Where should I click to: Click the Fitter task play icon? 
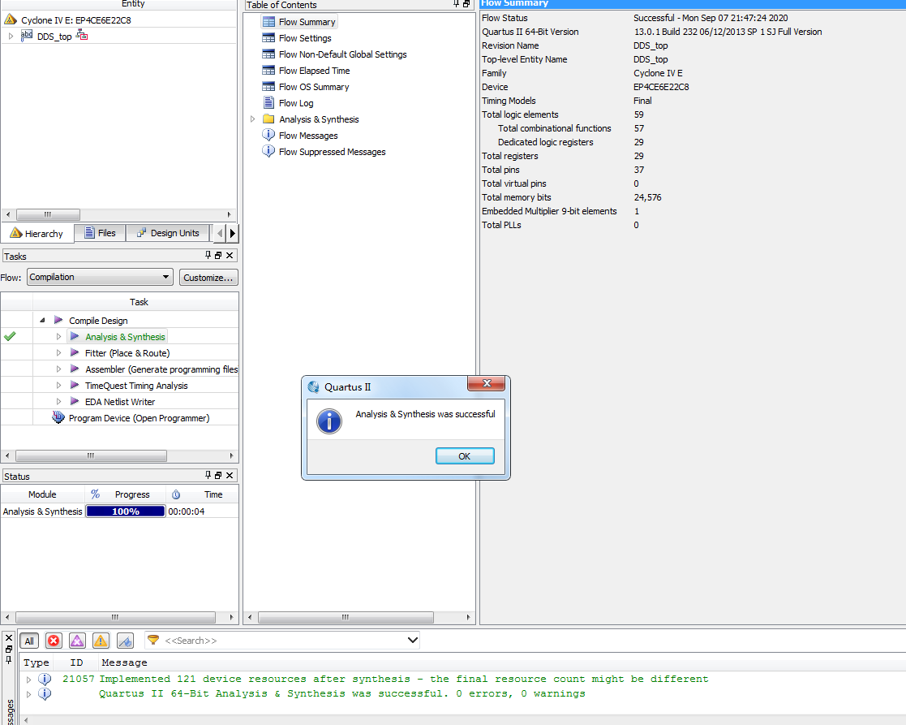[x=75, y=353]
